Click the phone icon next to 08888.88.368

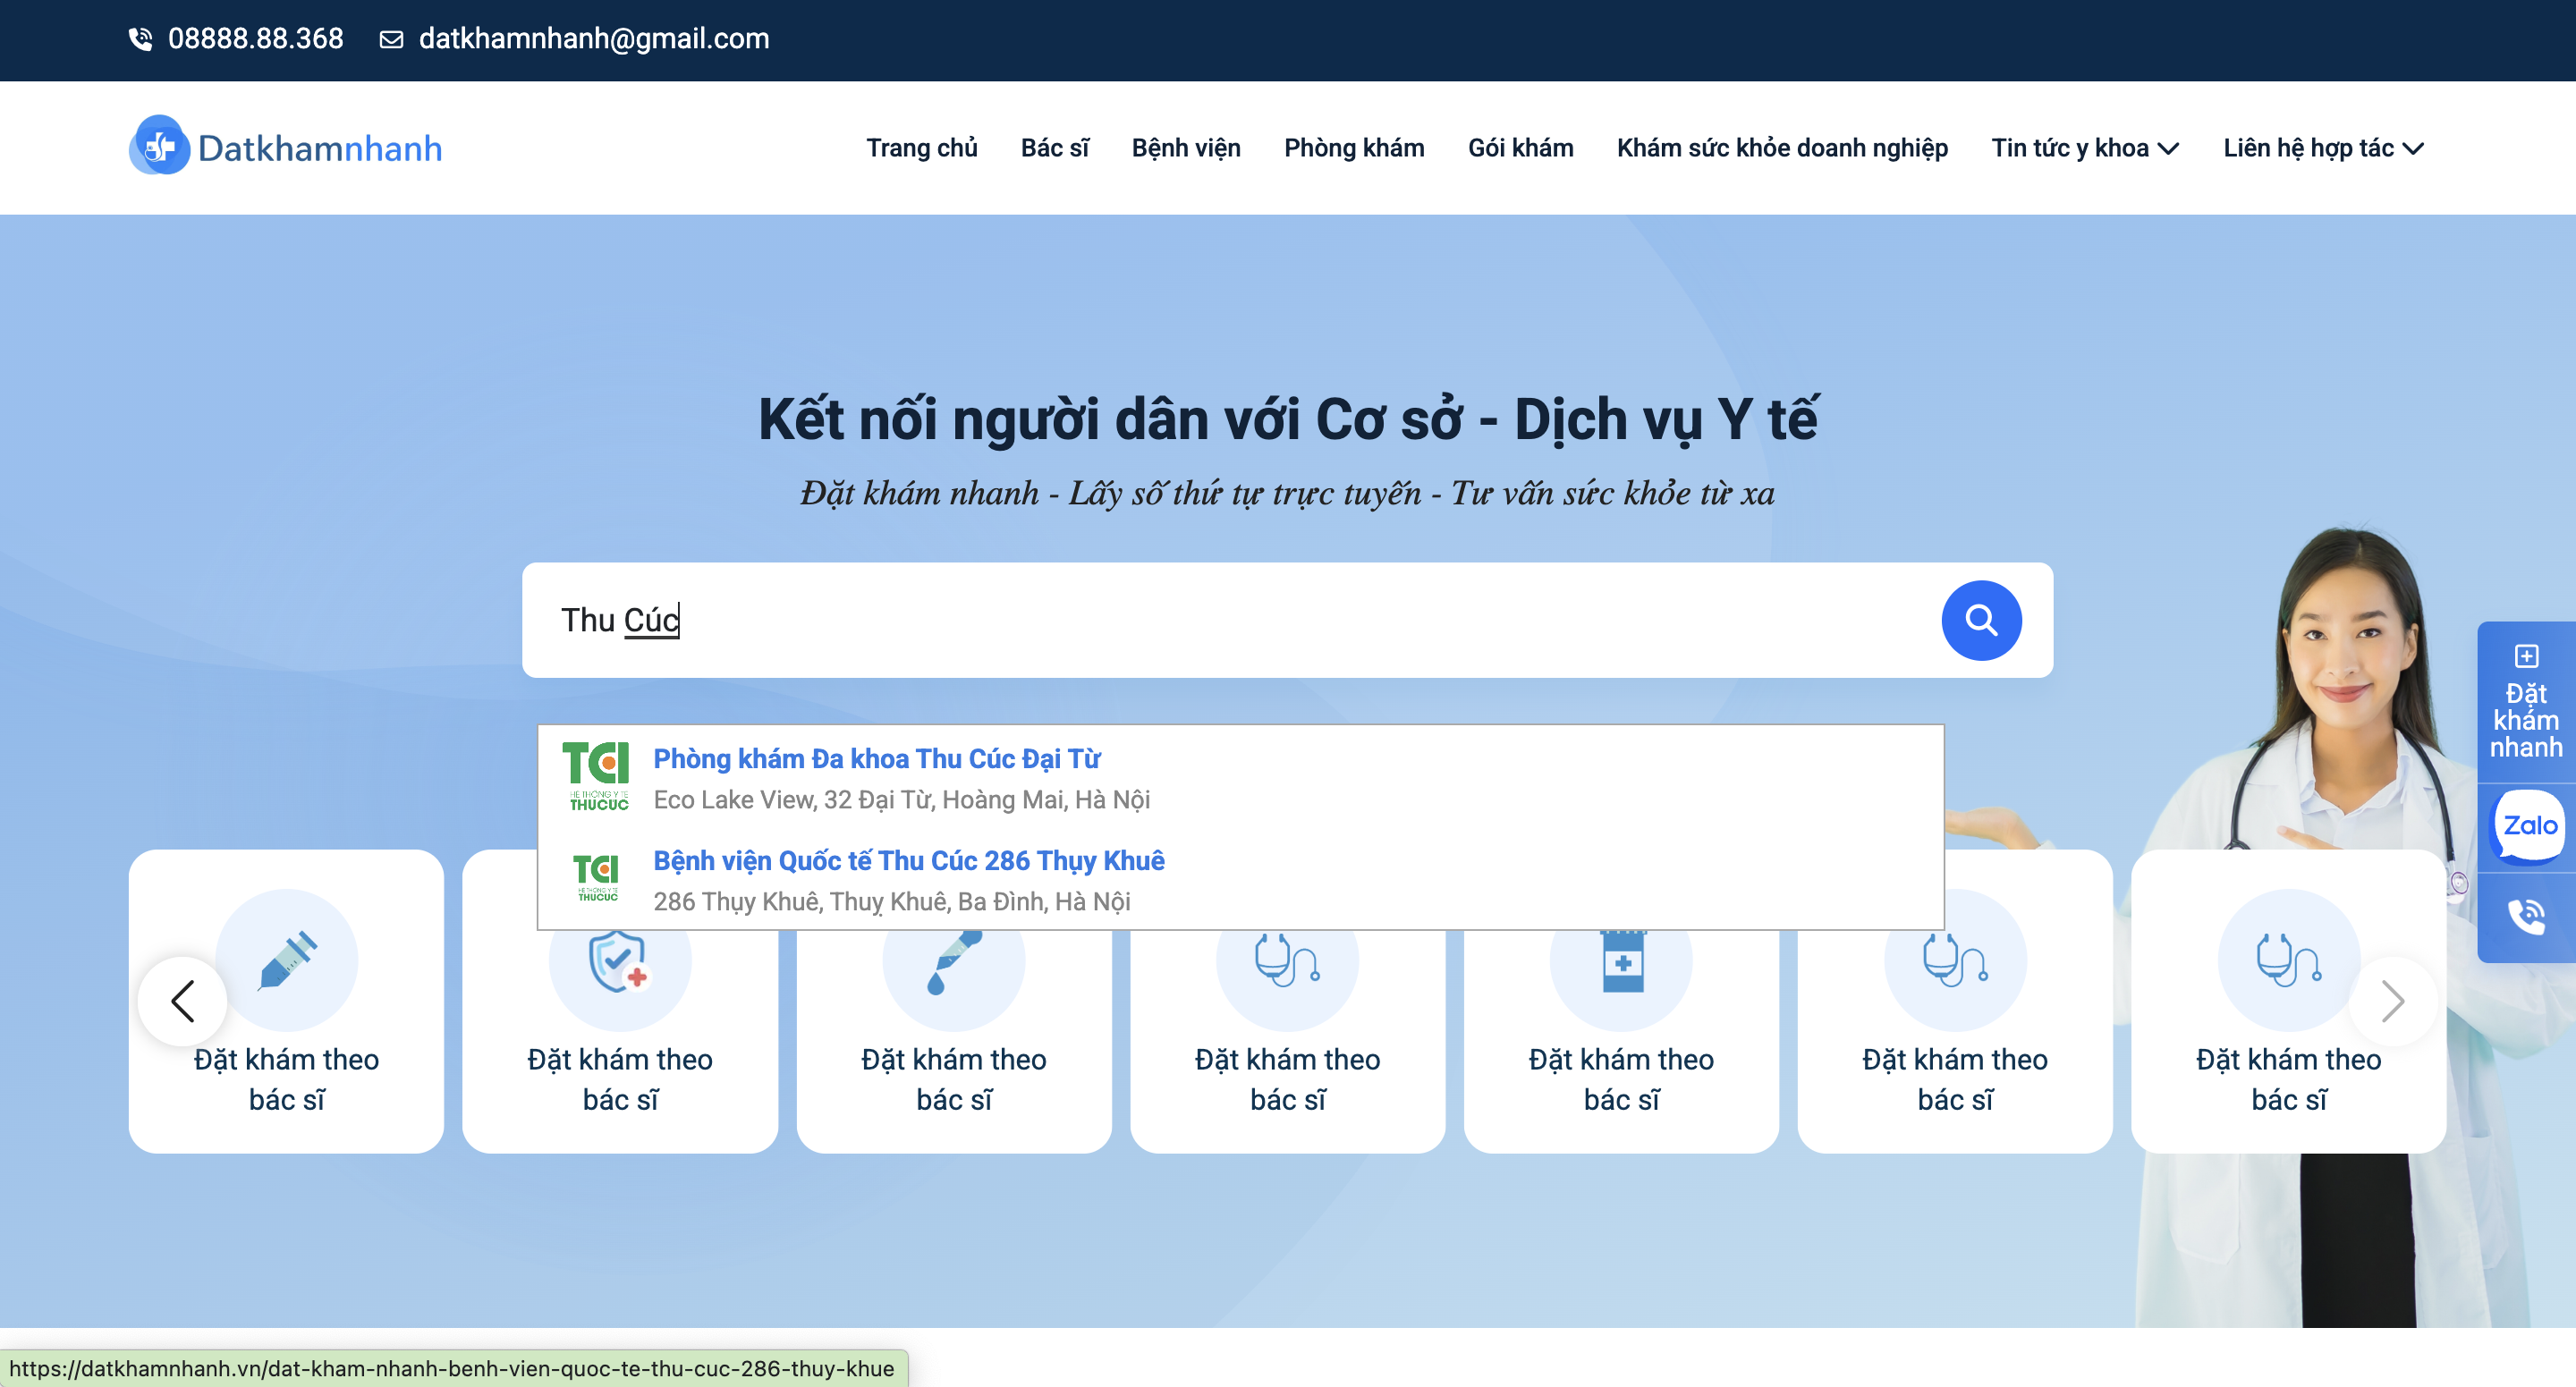coord(141,39)
